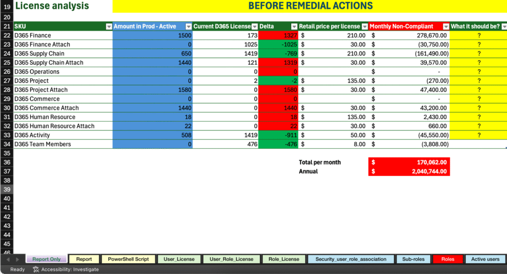Select the BEFORE REMEDIAL ACTIONS banner cell
This screenshot has width=507, height=274.
tap(310, 6)
